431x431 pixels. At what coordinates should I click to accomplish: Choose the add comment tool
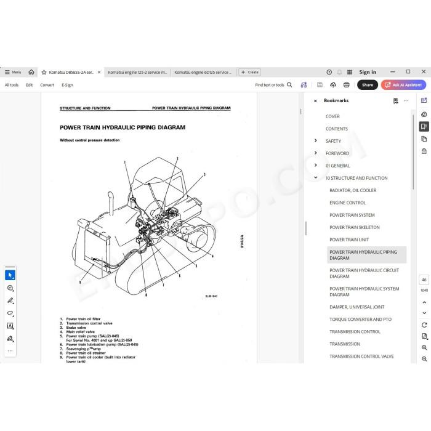(10, 288)
